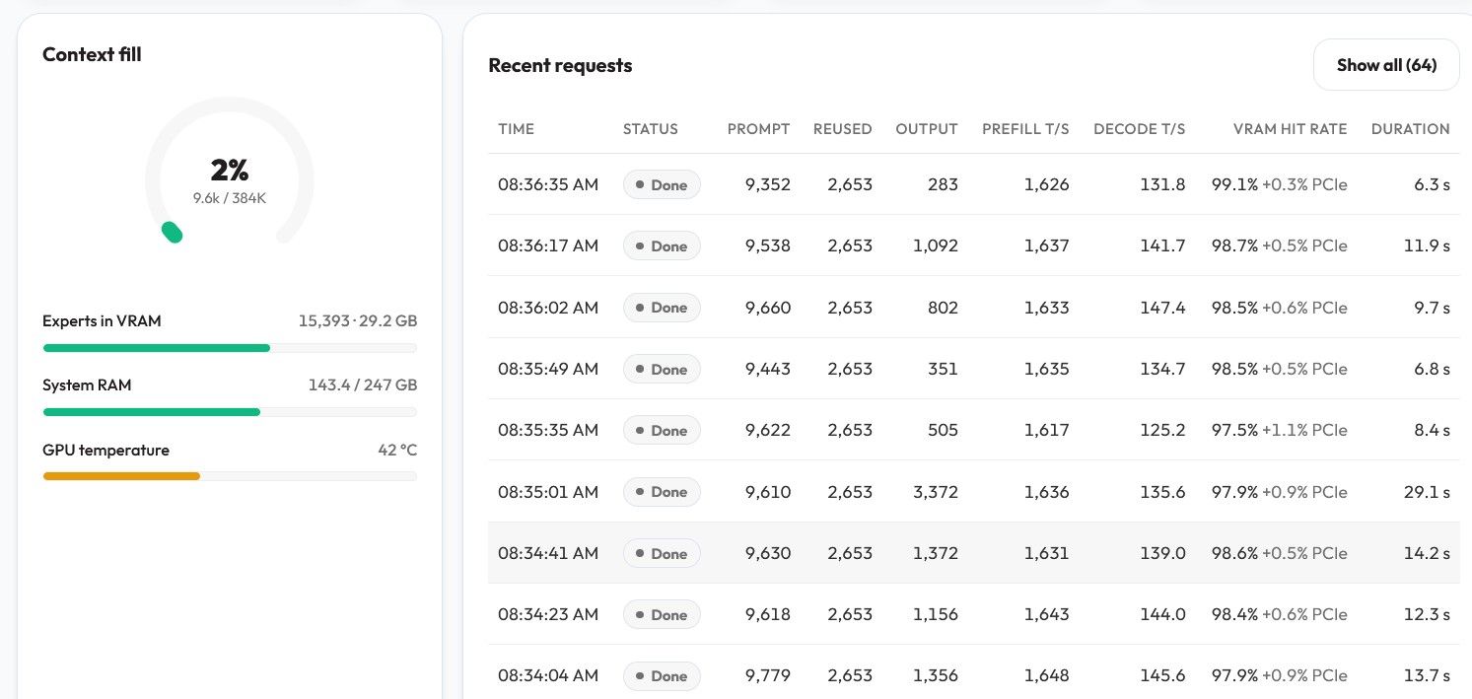The width and height of the screenshot is (1472, 699).
Task: Select the 08:34:04 AM timestamp
Action: [548, 675]
